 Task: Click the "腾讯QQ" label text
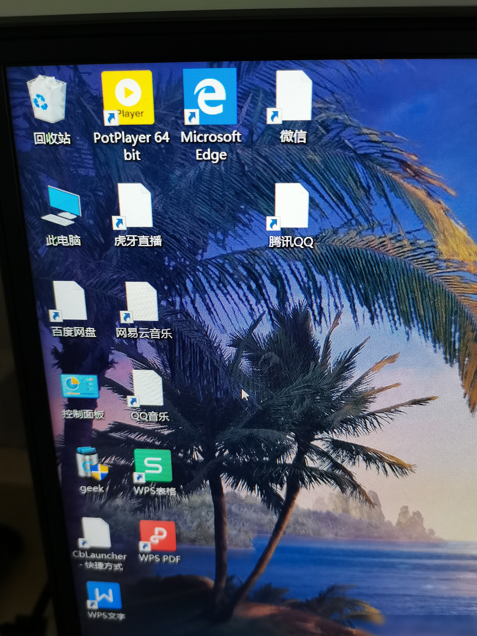291,242
